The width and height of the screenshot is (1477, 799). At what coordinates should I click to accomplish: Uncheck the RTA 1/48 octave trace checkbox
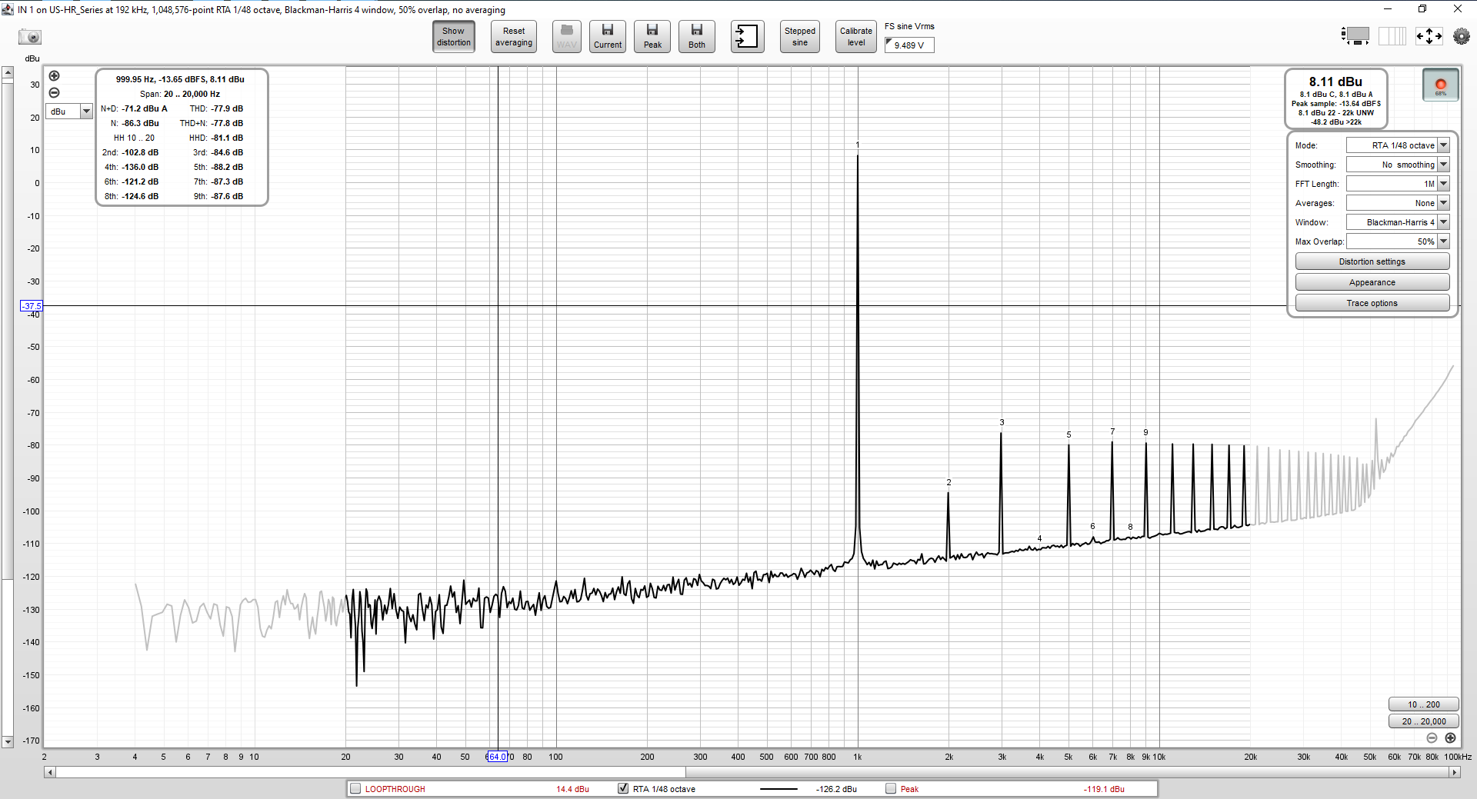click(623, 789)
